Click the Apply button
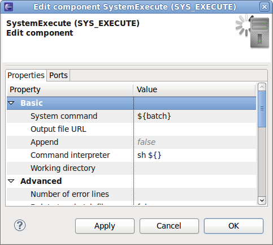 (x=105, y=226)
